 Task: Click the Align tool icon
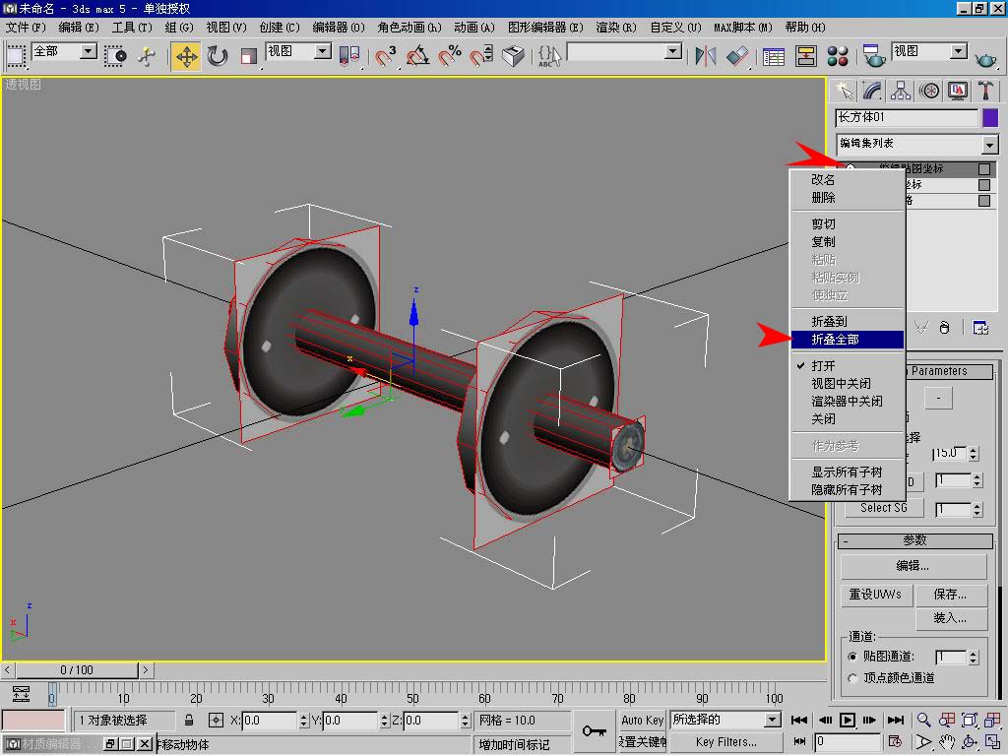(736, 56)
